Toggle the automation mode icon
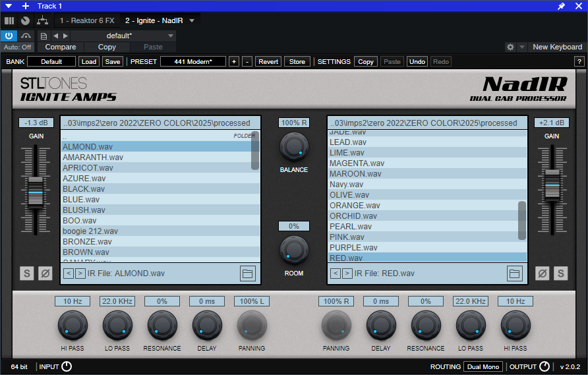588x375 pixels. click(26, 36)
